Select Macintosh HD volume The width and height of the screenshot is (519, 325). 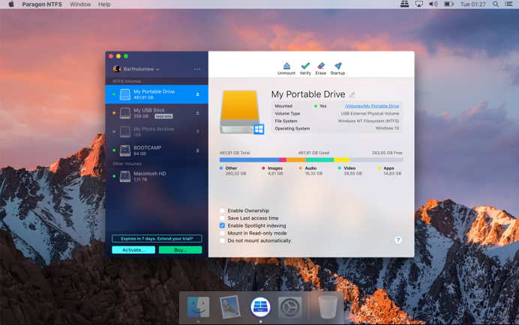click(157, 176)
